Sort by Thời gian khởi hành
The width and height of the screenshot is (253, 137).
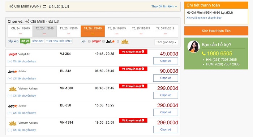click(x=59, y=41)
